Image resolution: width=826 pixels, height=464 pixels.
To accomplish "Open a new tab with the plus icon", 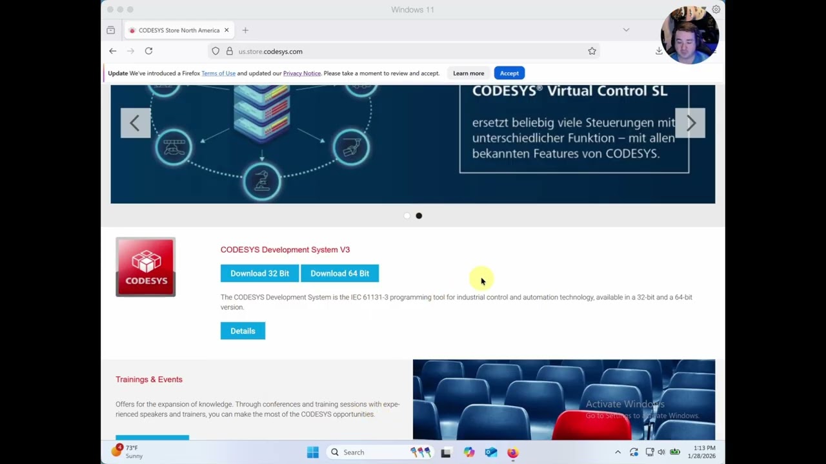I will click(245, 30).
